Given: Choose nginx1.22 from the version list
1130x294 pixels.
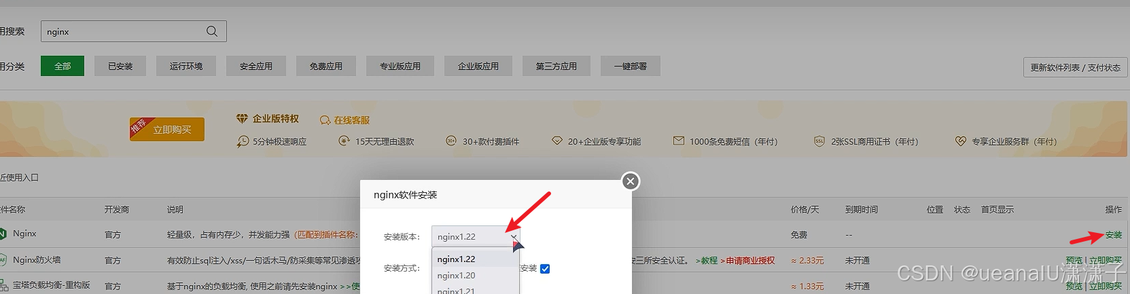Looking at the screenshot, I should [476, 259].
